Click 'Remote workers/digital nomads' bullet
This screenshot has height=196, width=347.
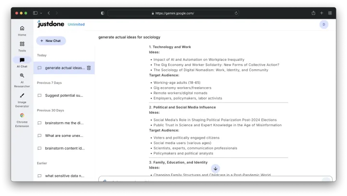(x=180, y=93)
